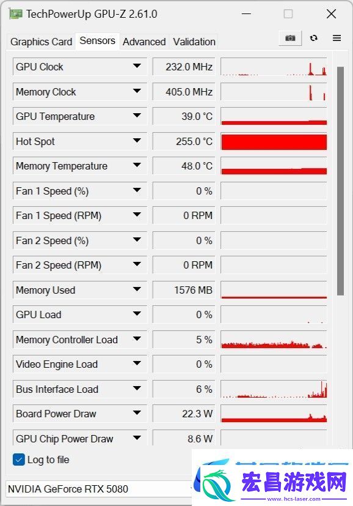Click the GPU-Z app icon in the title bar
353x506 pixels.
(x=16, y=14)
